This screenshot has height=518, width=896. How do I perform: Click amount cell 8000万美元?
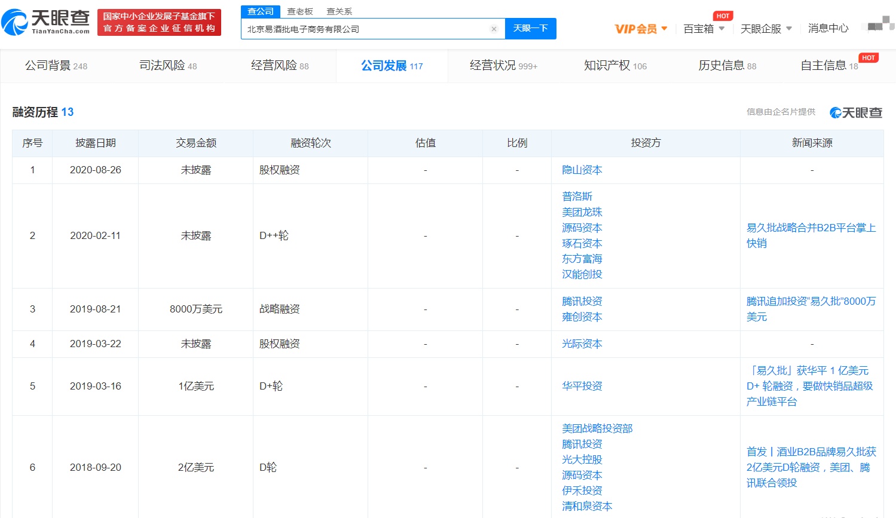196,309
